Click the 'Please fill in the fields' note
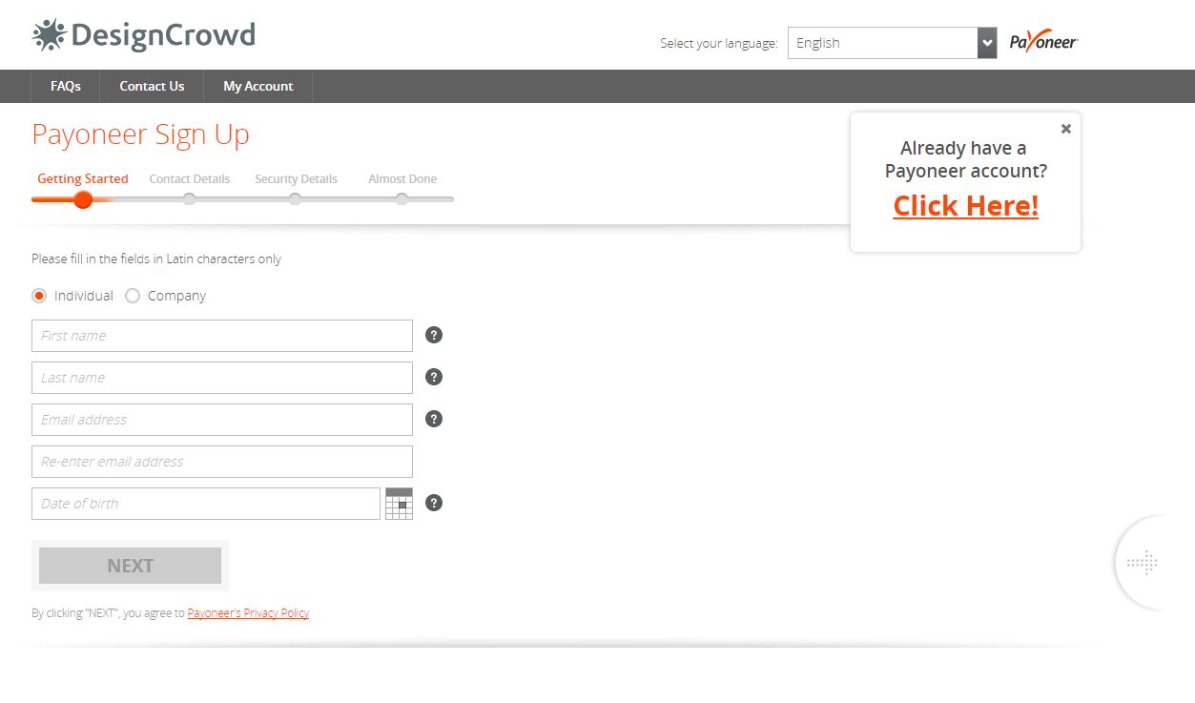Viewport: 1195px width, 703px height. 156,258
